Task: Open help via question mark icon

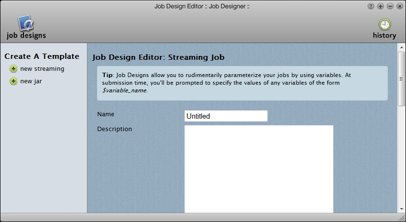Action: click(371, 6)
